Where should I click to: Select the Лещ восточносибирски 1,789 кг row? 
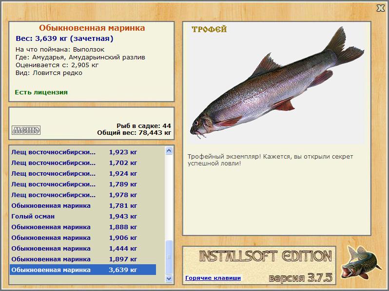pos(83,184)
